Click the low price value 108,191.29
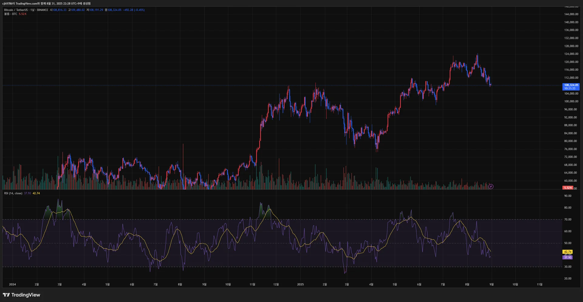Screen dimensions: 583x302 tap(96, 10)
